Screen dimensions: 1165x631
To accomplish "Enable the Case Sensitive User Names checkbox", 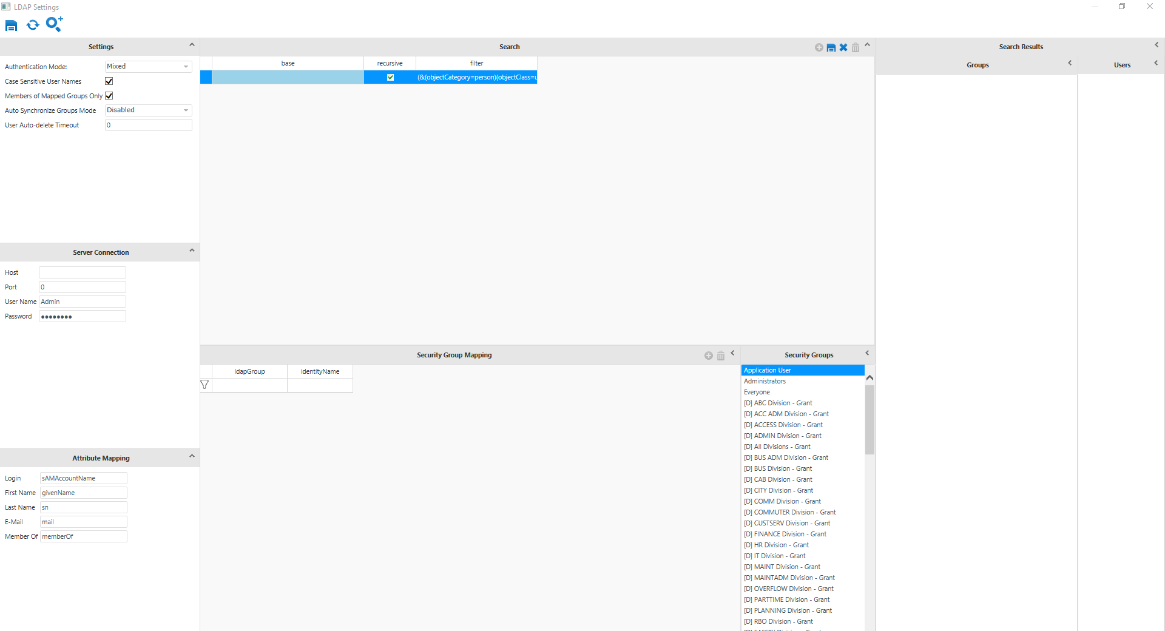I will click(109, 81).
